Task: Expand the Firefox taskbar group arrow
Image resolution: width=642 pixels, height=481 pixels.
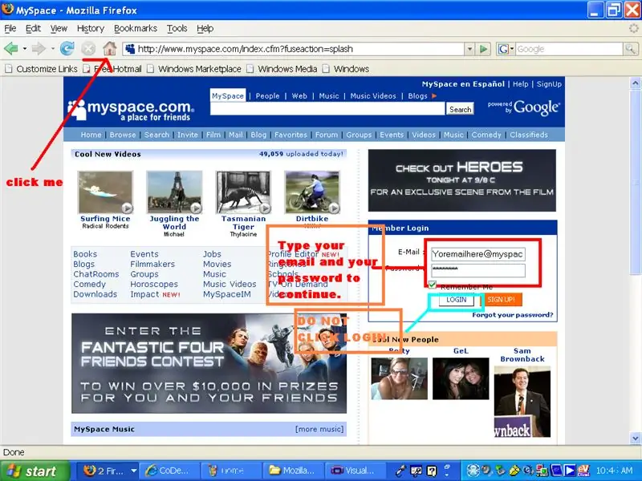Action: [133, 471]
